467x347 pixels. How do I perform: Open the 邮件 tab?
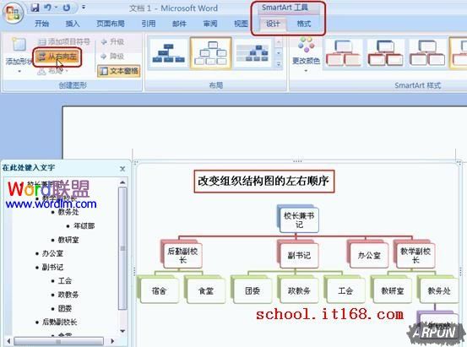coord(179,24)
